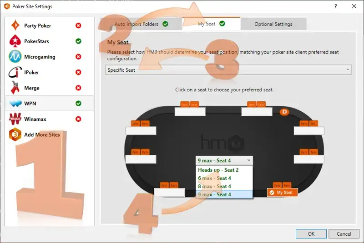Choose 6 max - Seat 4 option
Viewport: 364px width, 243px height.
[224, 178]
